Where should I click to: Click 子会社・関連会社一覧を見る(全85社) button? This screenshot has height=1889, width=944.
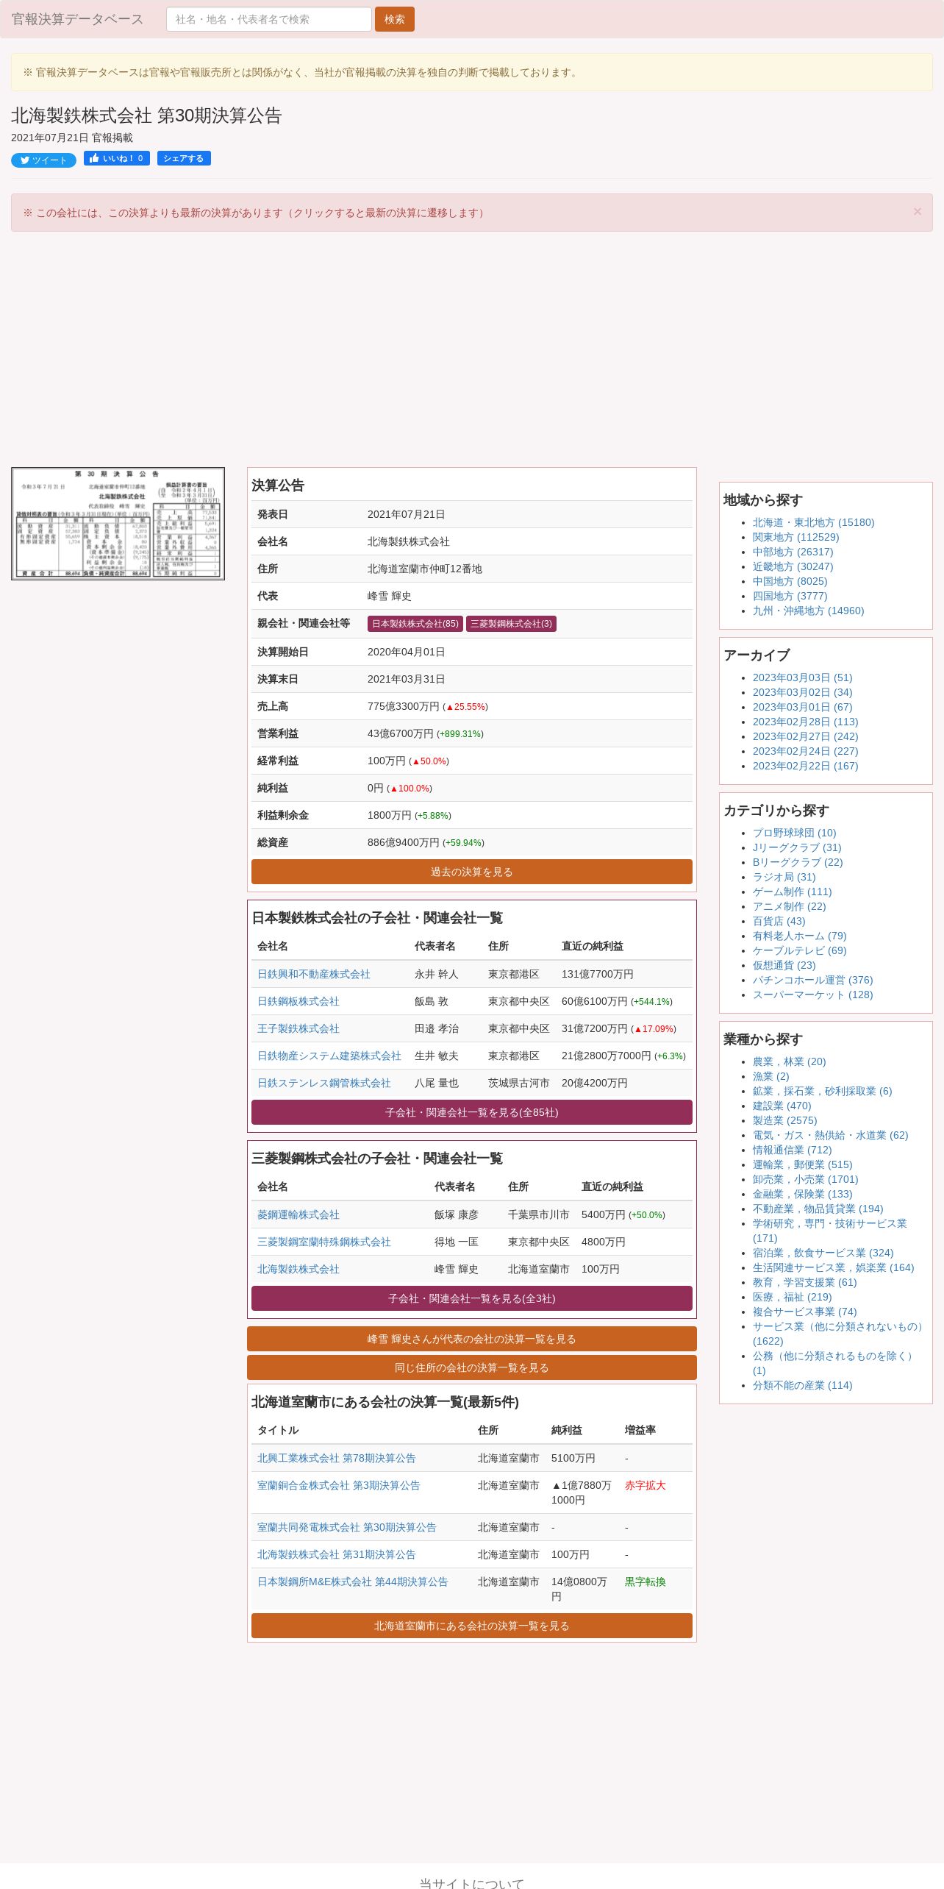click(472, 1112)
